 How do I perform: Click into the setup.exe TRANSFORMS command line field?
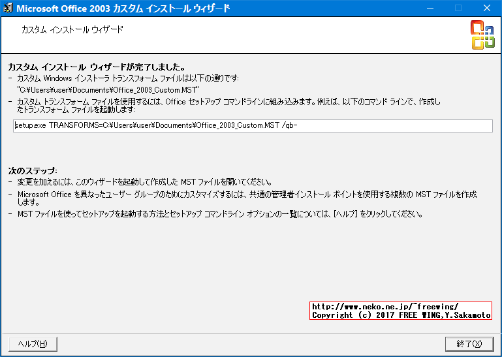pyautogui.click(x=253, y=126)
